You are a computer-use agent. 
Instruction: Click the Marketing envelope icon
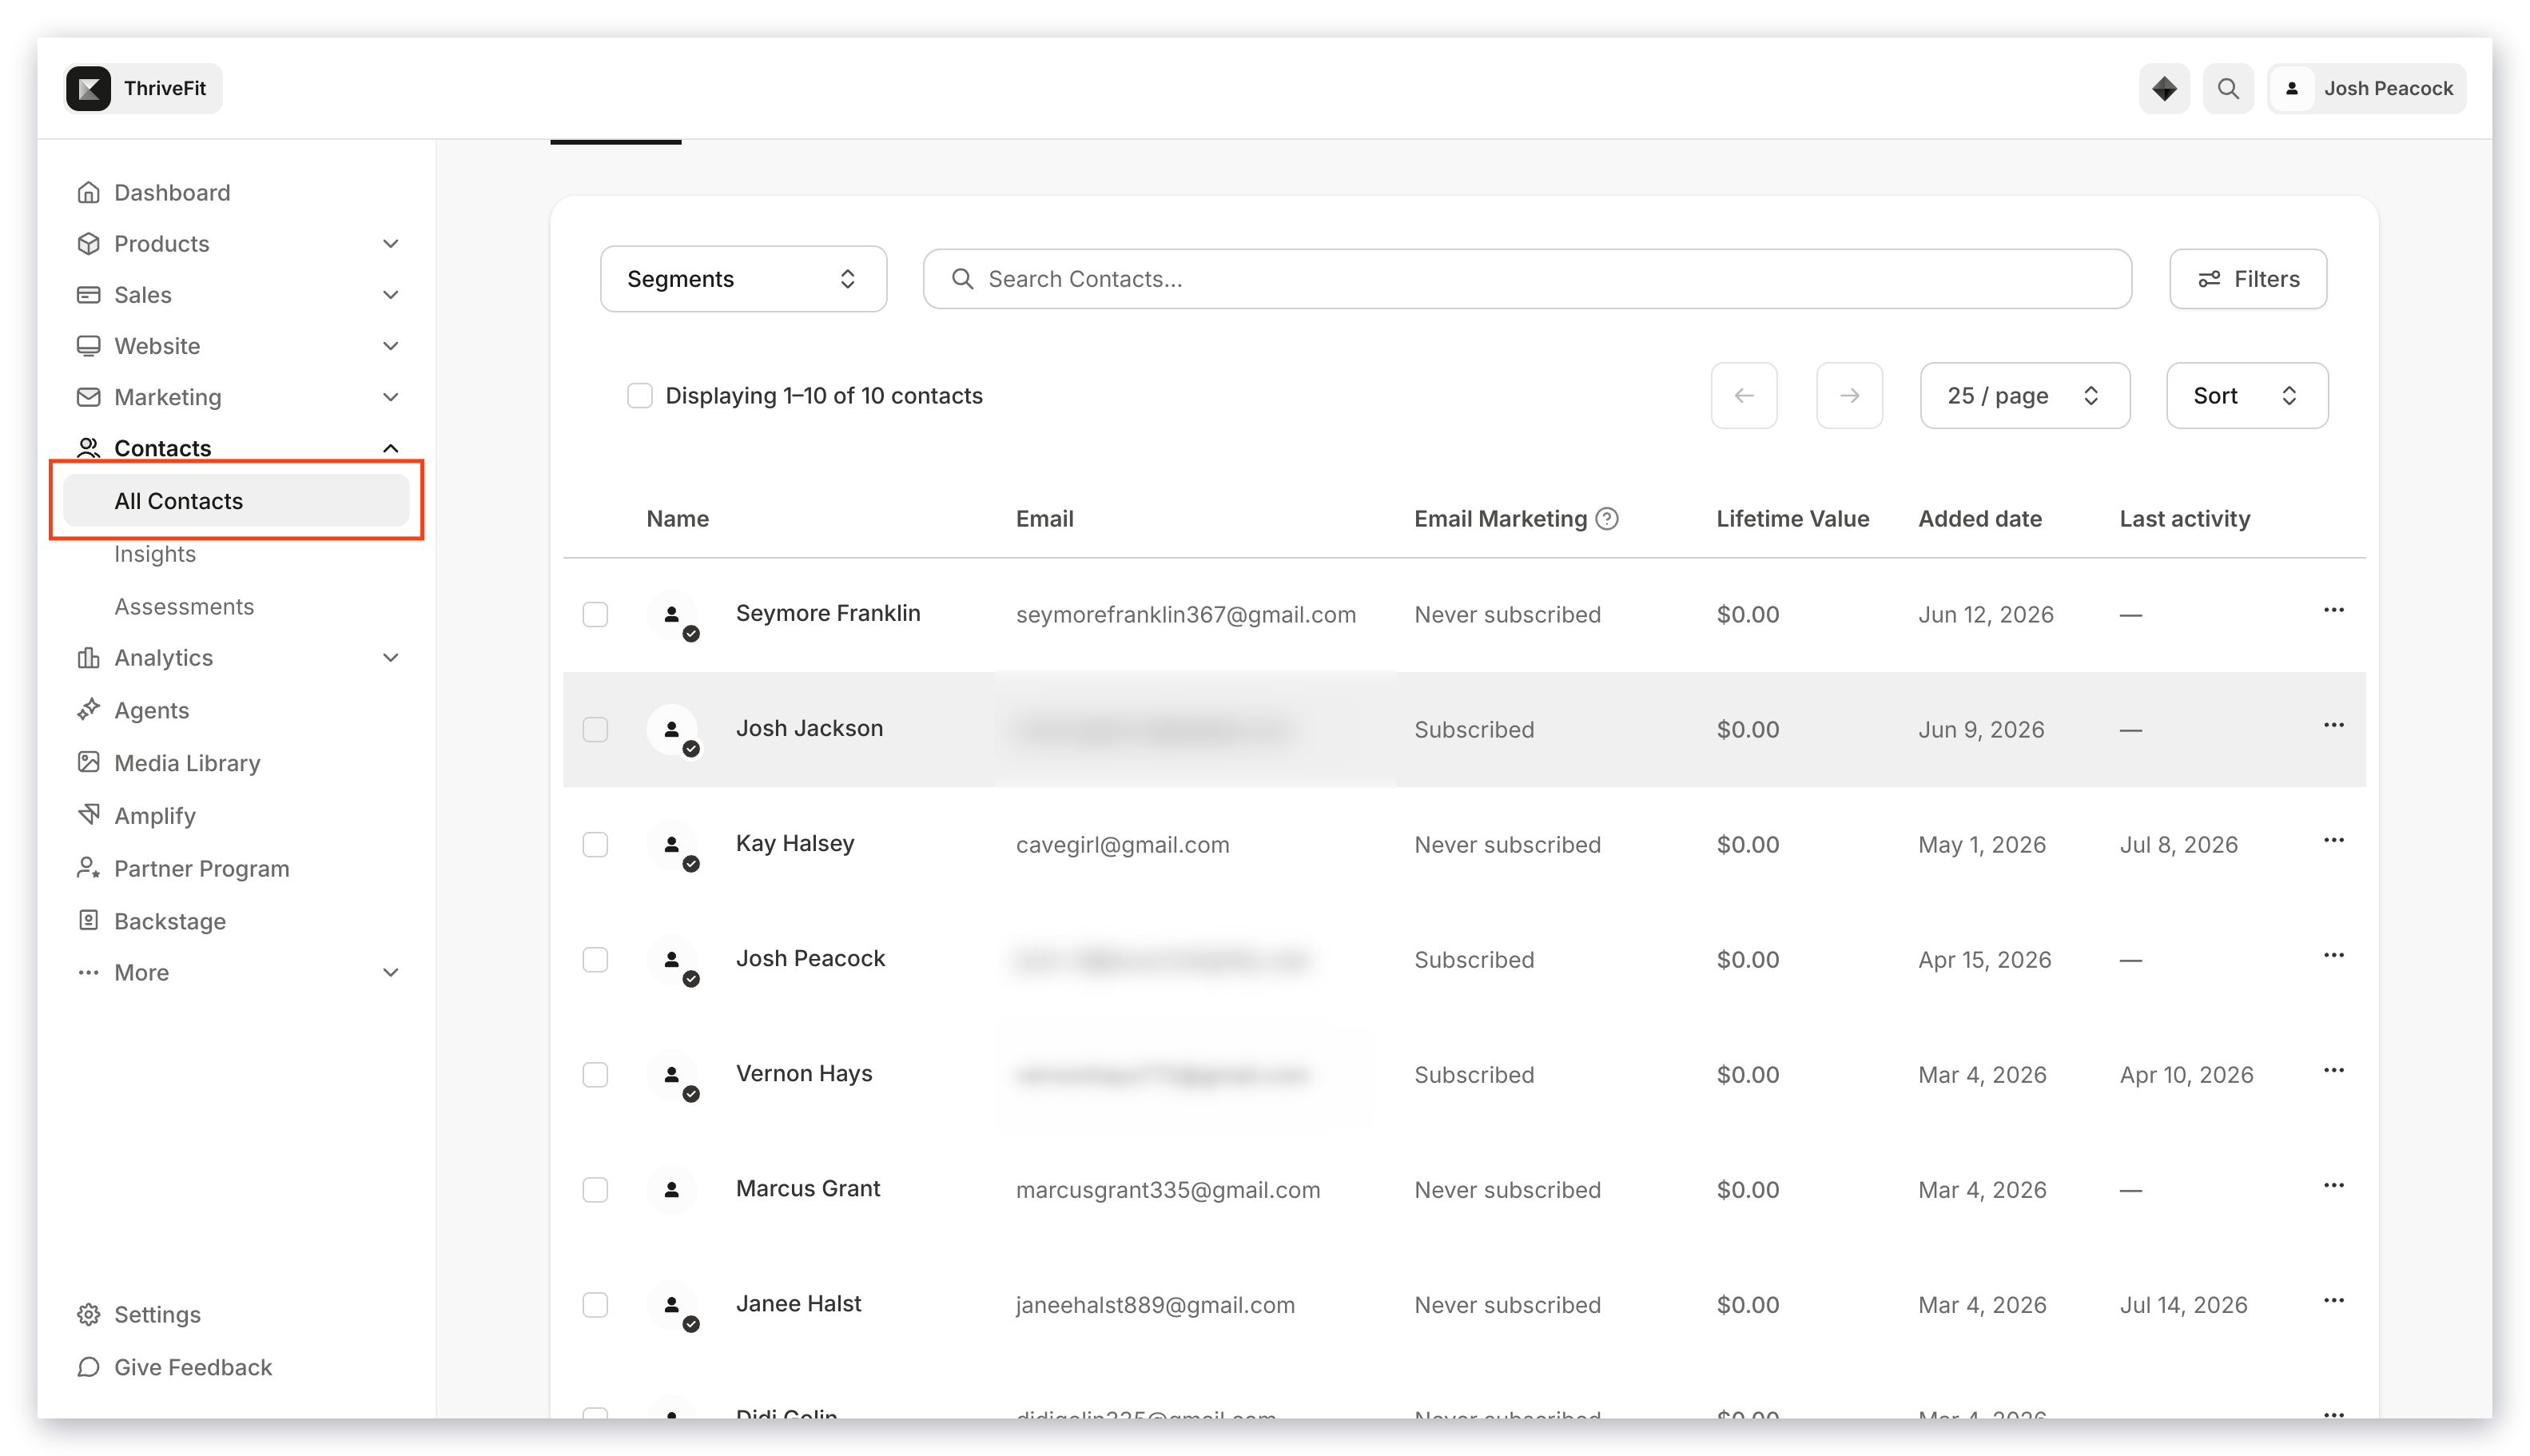(x=88, y=396)
